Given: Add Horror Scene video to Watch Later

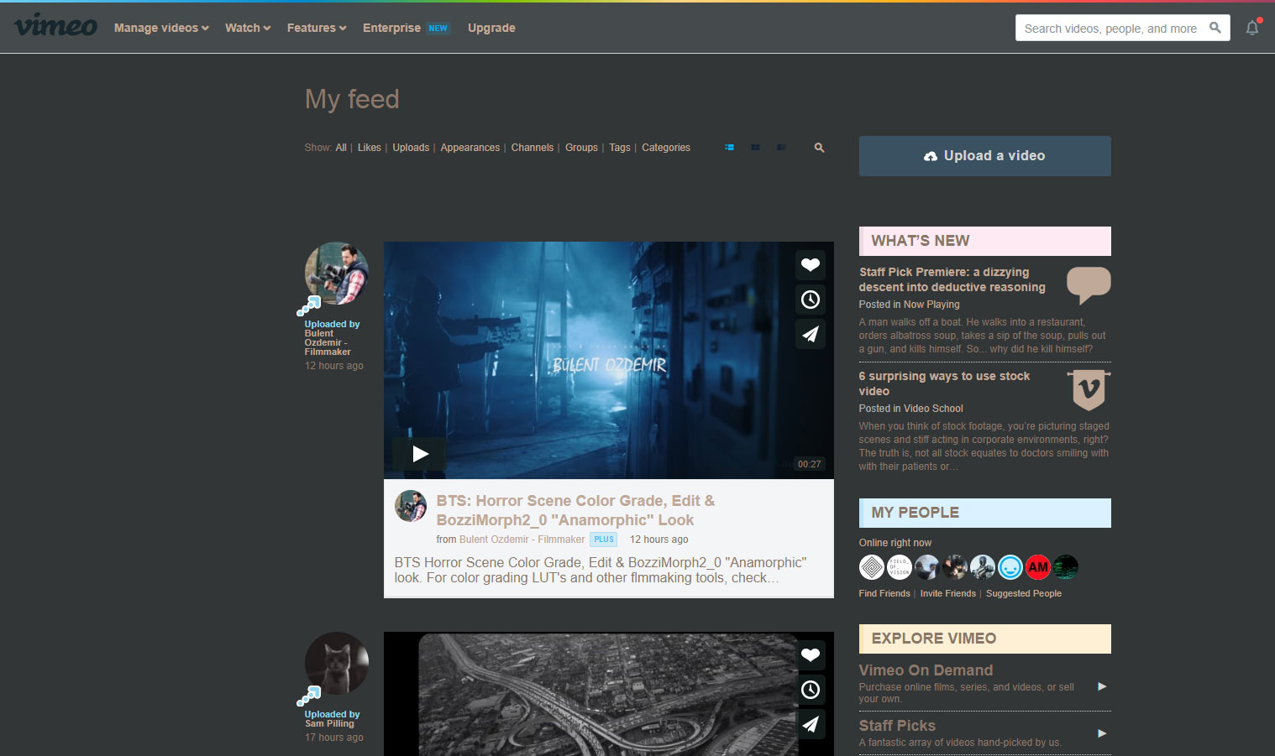Looking at the screenshot, I should (x=810, y=300).
